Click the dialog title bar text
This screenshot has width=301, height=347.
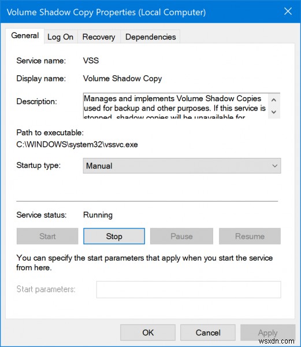(106, 12)
